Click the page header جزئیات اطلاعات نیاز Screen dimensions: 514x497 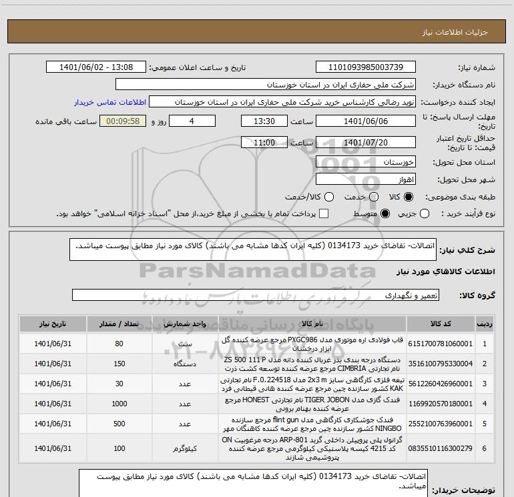click(455, 32)
